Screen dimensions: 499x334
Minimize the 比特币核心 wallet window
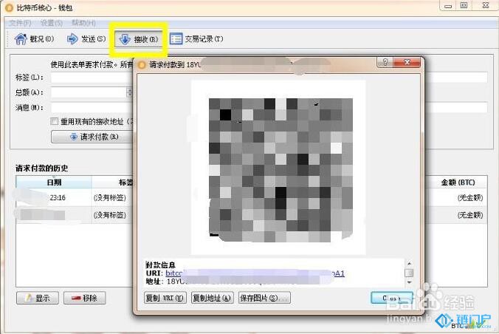[448, 6]
